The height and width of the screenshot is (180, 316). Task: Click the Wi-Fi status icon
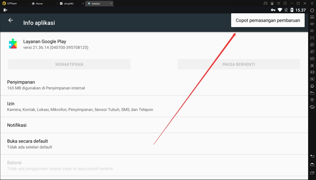click(280, 10)
